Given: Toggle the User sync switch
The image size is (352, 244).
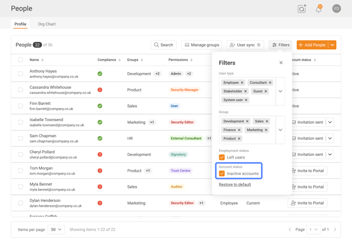Looking at the screenshot, I should click(258, 45).
